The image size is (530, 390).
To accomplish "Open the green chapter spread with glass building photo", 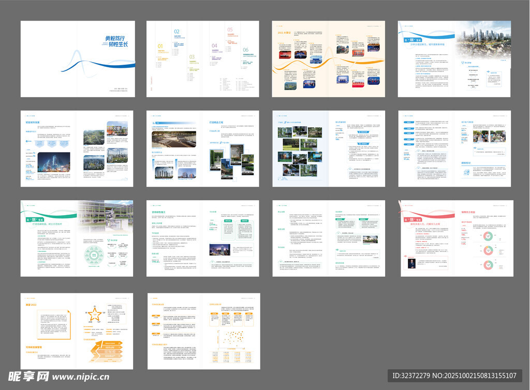I will (x=77, y=238).
